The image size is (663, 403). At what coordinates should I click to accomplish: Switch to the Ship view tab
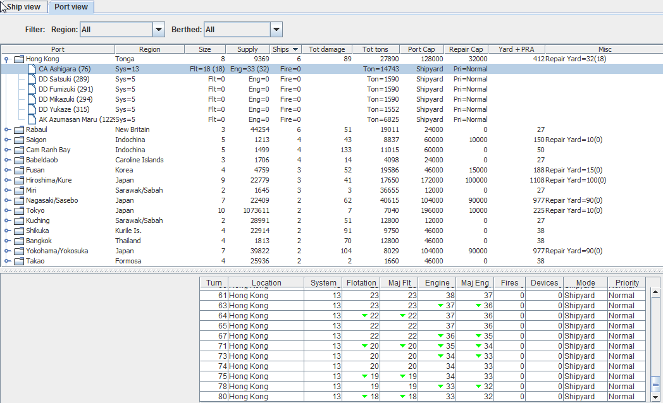click(x=23, y=7)
